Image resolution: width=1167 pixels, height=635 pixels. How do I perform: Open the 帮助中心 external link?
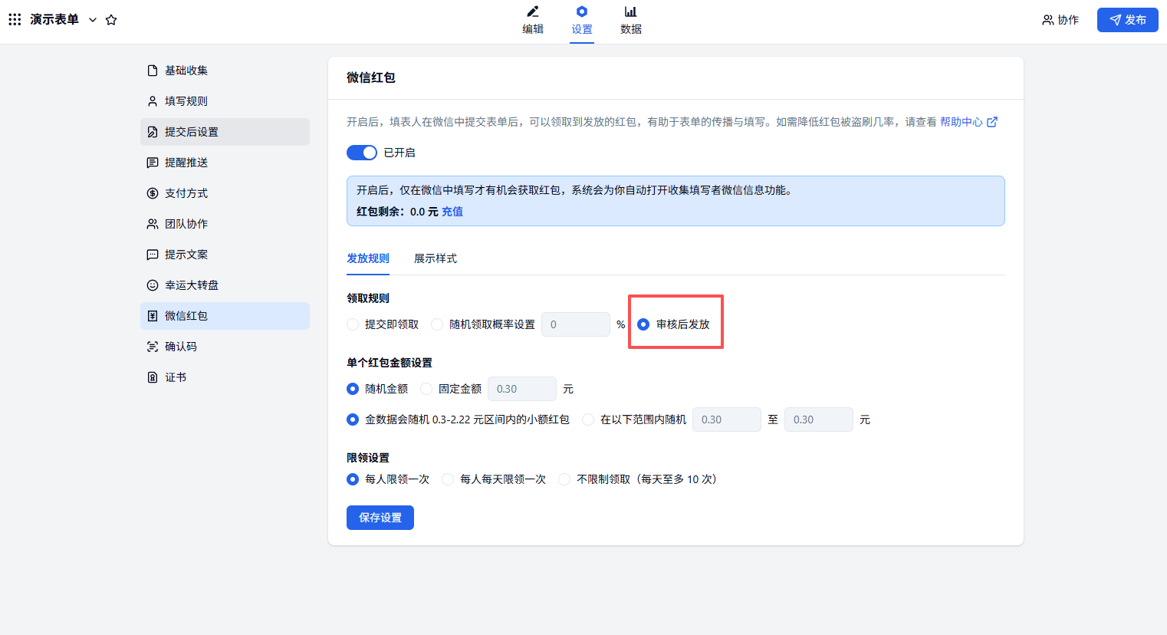tap(968, 122)
